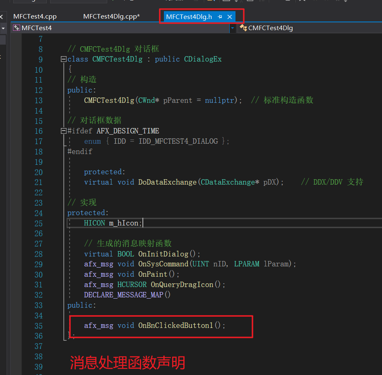
Task: Click the CDataExchange* parameter type
Action: pos(230,182)
